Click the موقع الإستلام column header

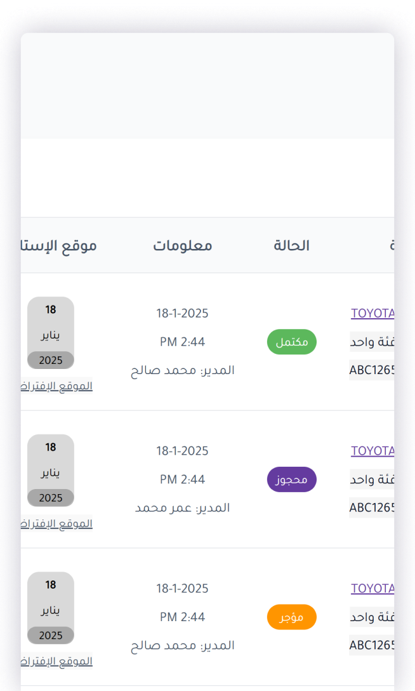59,246
